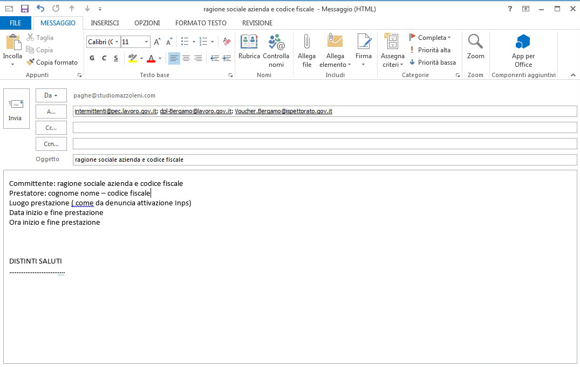Open the FILE menu tab
This screenshot has height=367, width=580.
tap(16, 23)
